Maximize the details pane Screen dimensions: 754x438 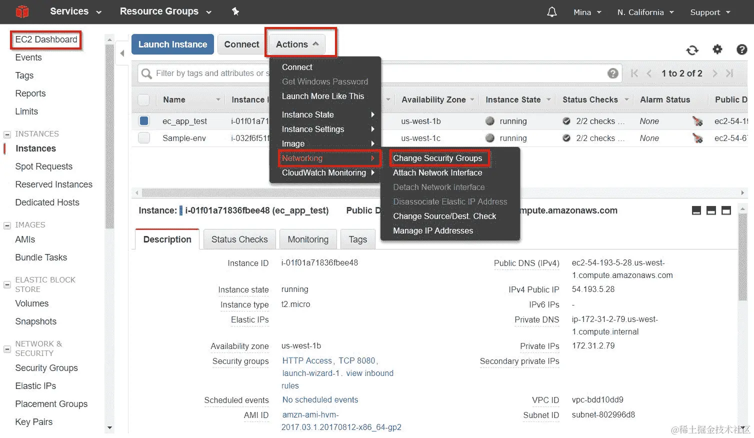click(x=726, y=210)
